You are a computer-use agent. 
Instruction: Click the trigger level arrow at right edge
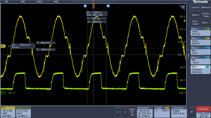tap(185, 21)
